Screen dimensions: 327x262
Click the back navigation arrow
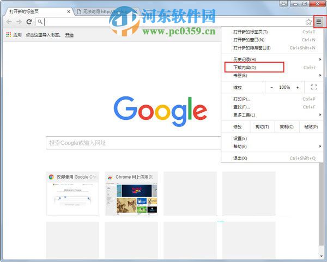(9, 22)
